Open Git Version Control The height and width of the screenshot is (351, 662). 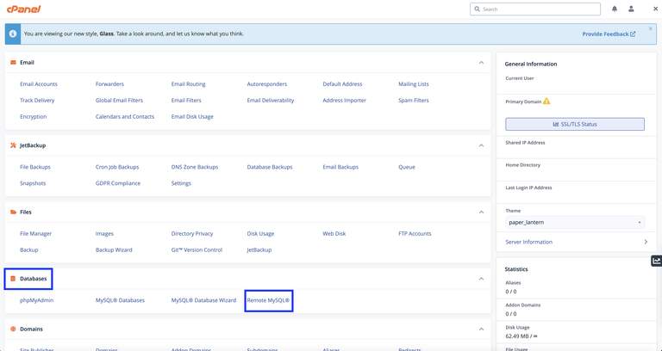pyautogui.click(x=197, y=249)
